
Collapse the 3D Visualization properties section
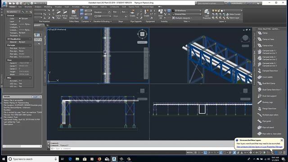[x=30, y=39]
